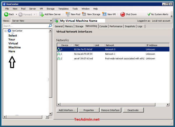The width and height of the screenshot is (175, 127).
Task: Switch to the Console tab
Action: 103,26
